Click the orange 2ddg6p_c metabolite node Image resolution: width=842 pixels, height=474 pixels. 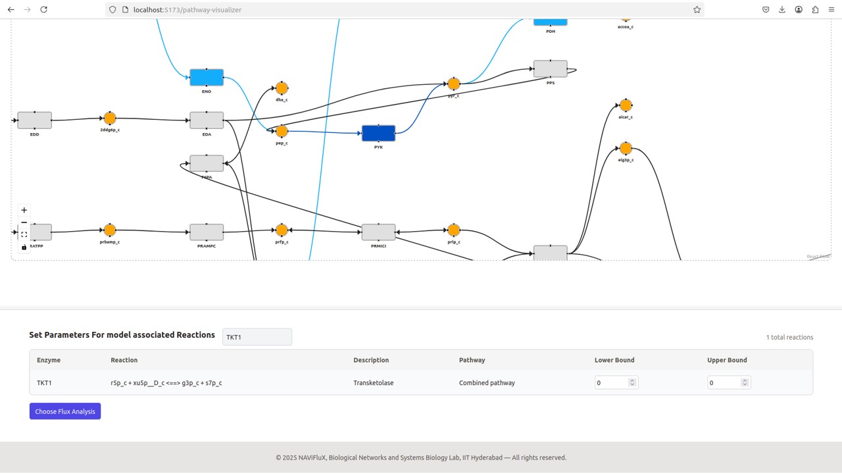coord(110,118)
